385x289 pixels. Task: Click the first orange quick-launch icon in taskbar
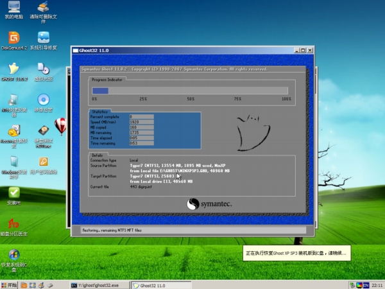[24, 285]
